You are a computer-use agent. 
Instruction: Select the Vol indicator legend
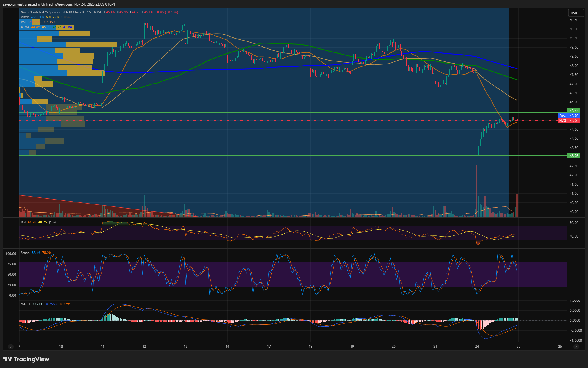pos(23,22)
